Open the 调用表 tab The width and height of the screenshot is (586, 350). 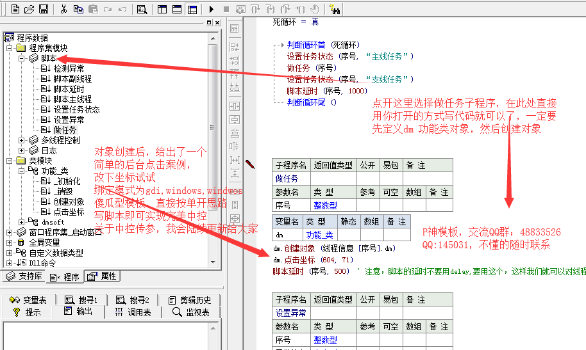133,312
